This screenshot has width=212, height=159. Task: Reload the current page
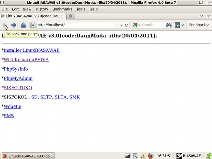127,25
